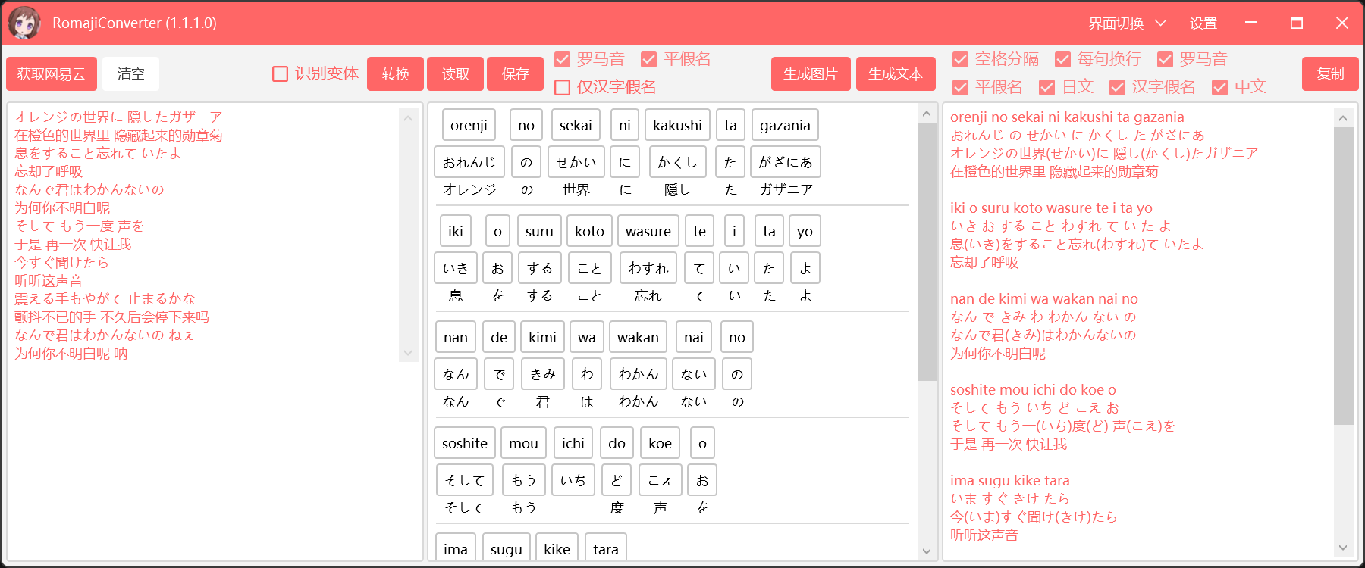Click the 生成图片 button
The width and height of the screenshot is (1365, 568).
click(x=811, y=73)
